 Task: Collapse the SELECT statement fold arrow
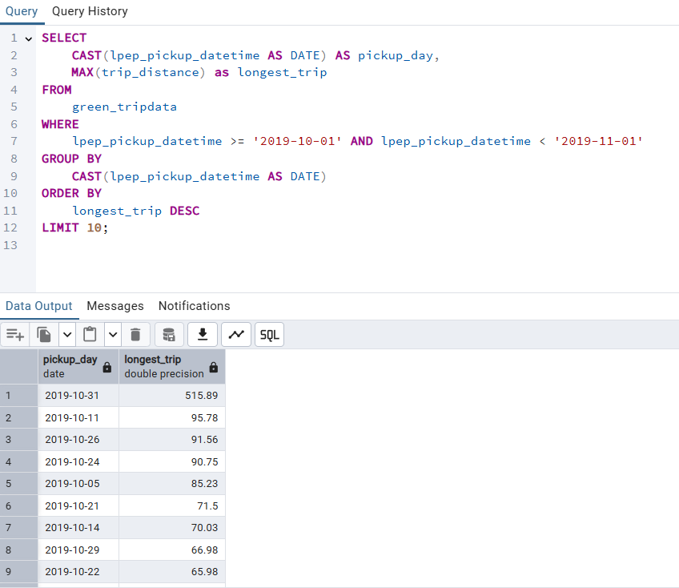pyautogui.click(x=29, y=39)
